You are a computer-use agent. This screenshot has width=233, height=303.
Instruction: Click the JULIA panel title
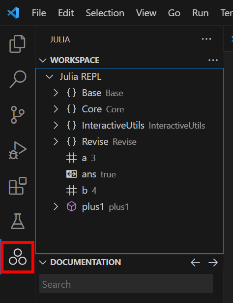coord(60,39)
